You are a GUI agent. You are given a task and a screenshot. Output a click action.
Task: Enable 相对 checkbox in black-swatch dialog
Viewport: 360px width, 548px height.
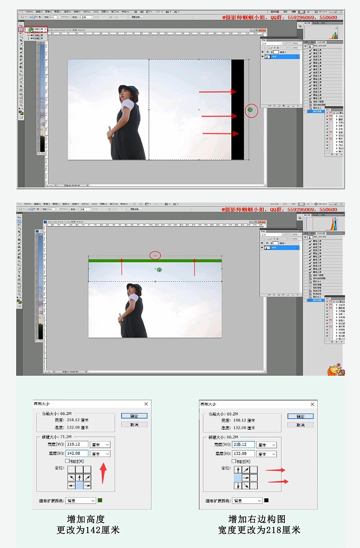[x=234, y=461]
